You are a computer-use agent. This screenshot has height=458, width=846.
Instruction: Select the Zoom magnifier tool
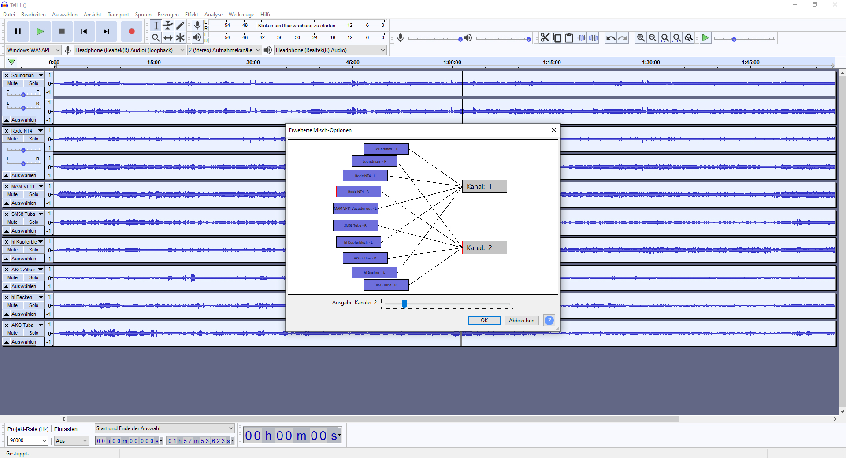tap(156, 38)
